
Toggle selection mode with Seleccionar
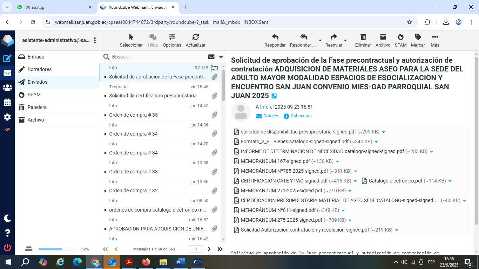point(131,37)
